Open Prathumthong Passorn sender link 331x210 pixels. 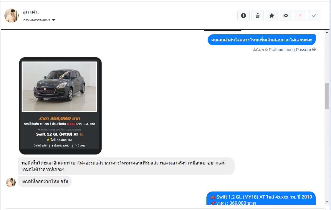(x=290, y=50)
